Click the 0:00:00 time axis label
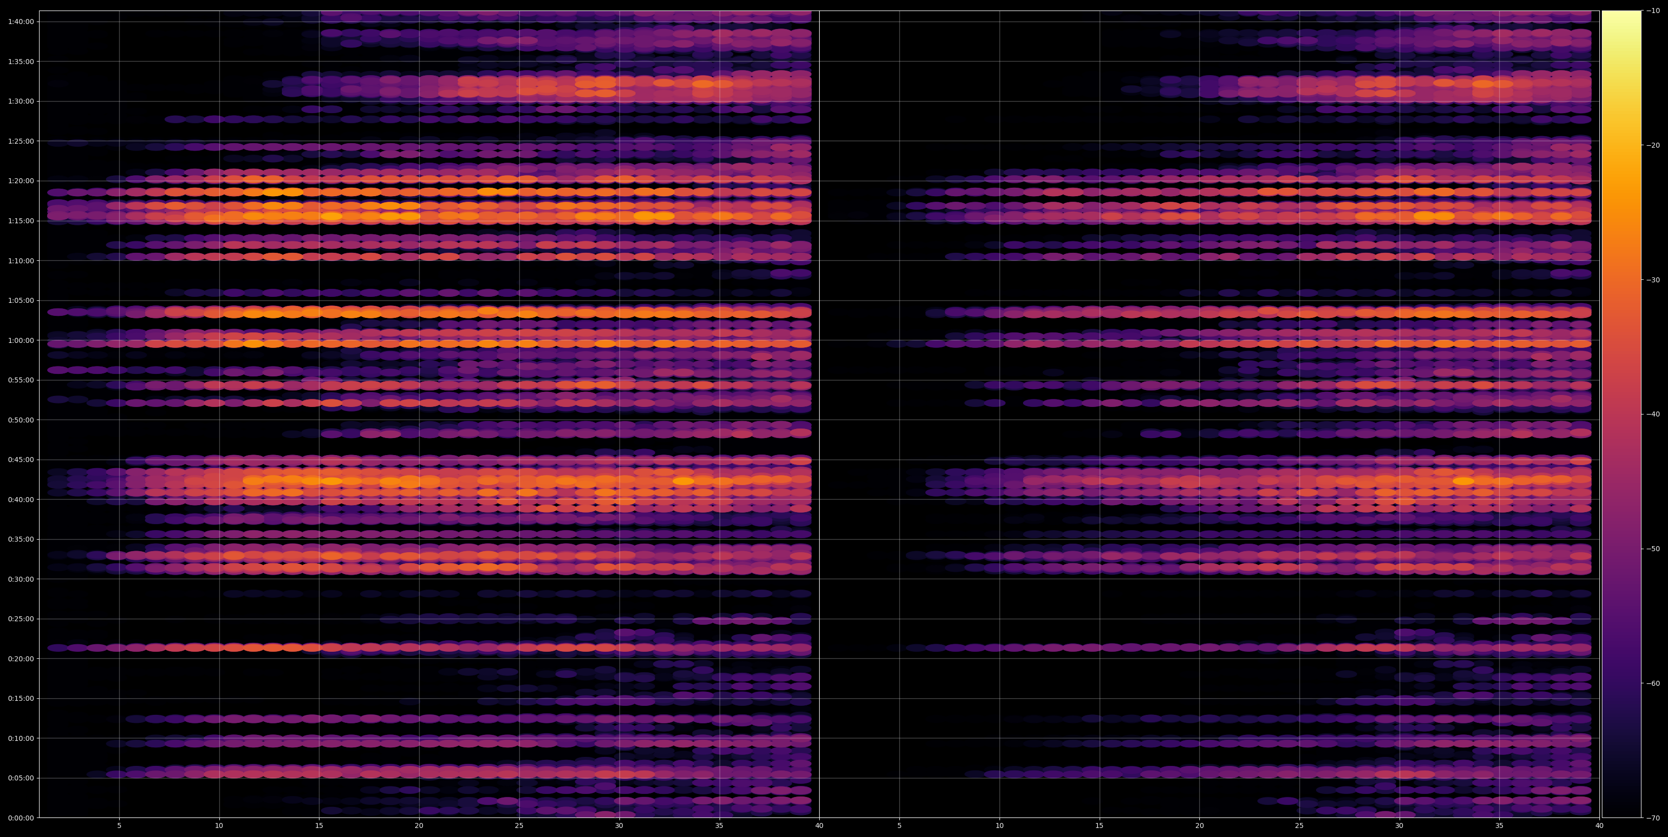This screenshot has height=837, width=1668. [21, 817]
